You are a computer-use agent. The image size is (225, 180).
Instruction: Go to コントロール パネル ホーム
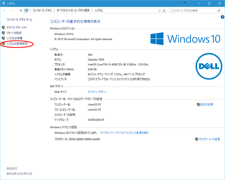(19, 19)
